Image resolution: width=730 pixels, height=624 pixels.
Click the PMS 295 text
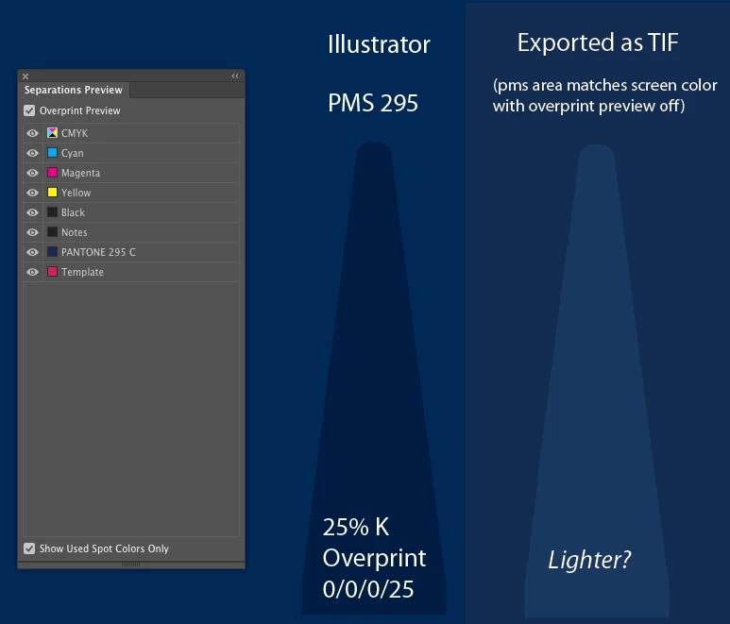[x=373, y=103]
